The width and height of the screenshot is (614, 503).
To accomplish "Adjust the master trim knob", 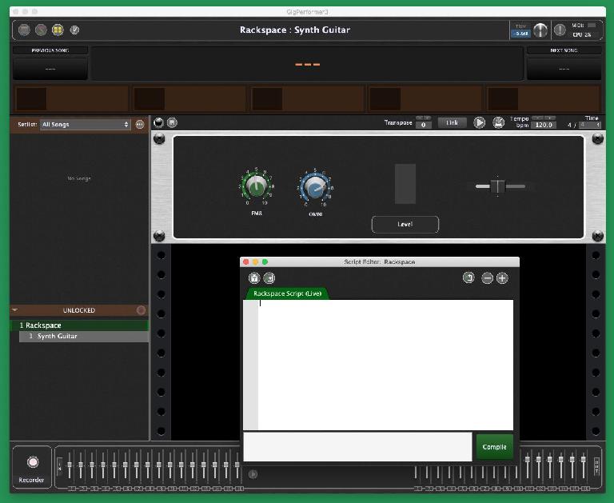I will tap(540, 30).
